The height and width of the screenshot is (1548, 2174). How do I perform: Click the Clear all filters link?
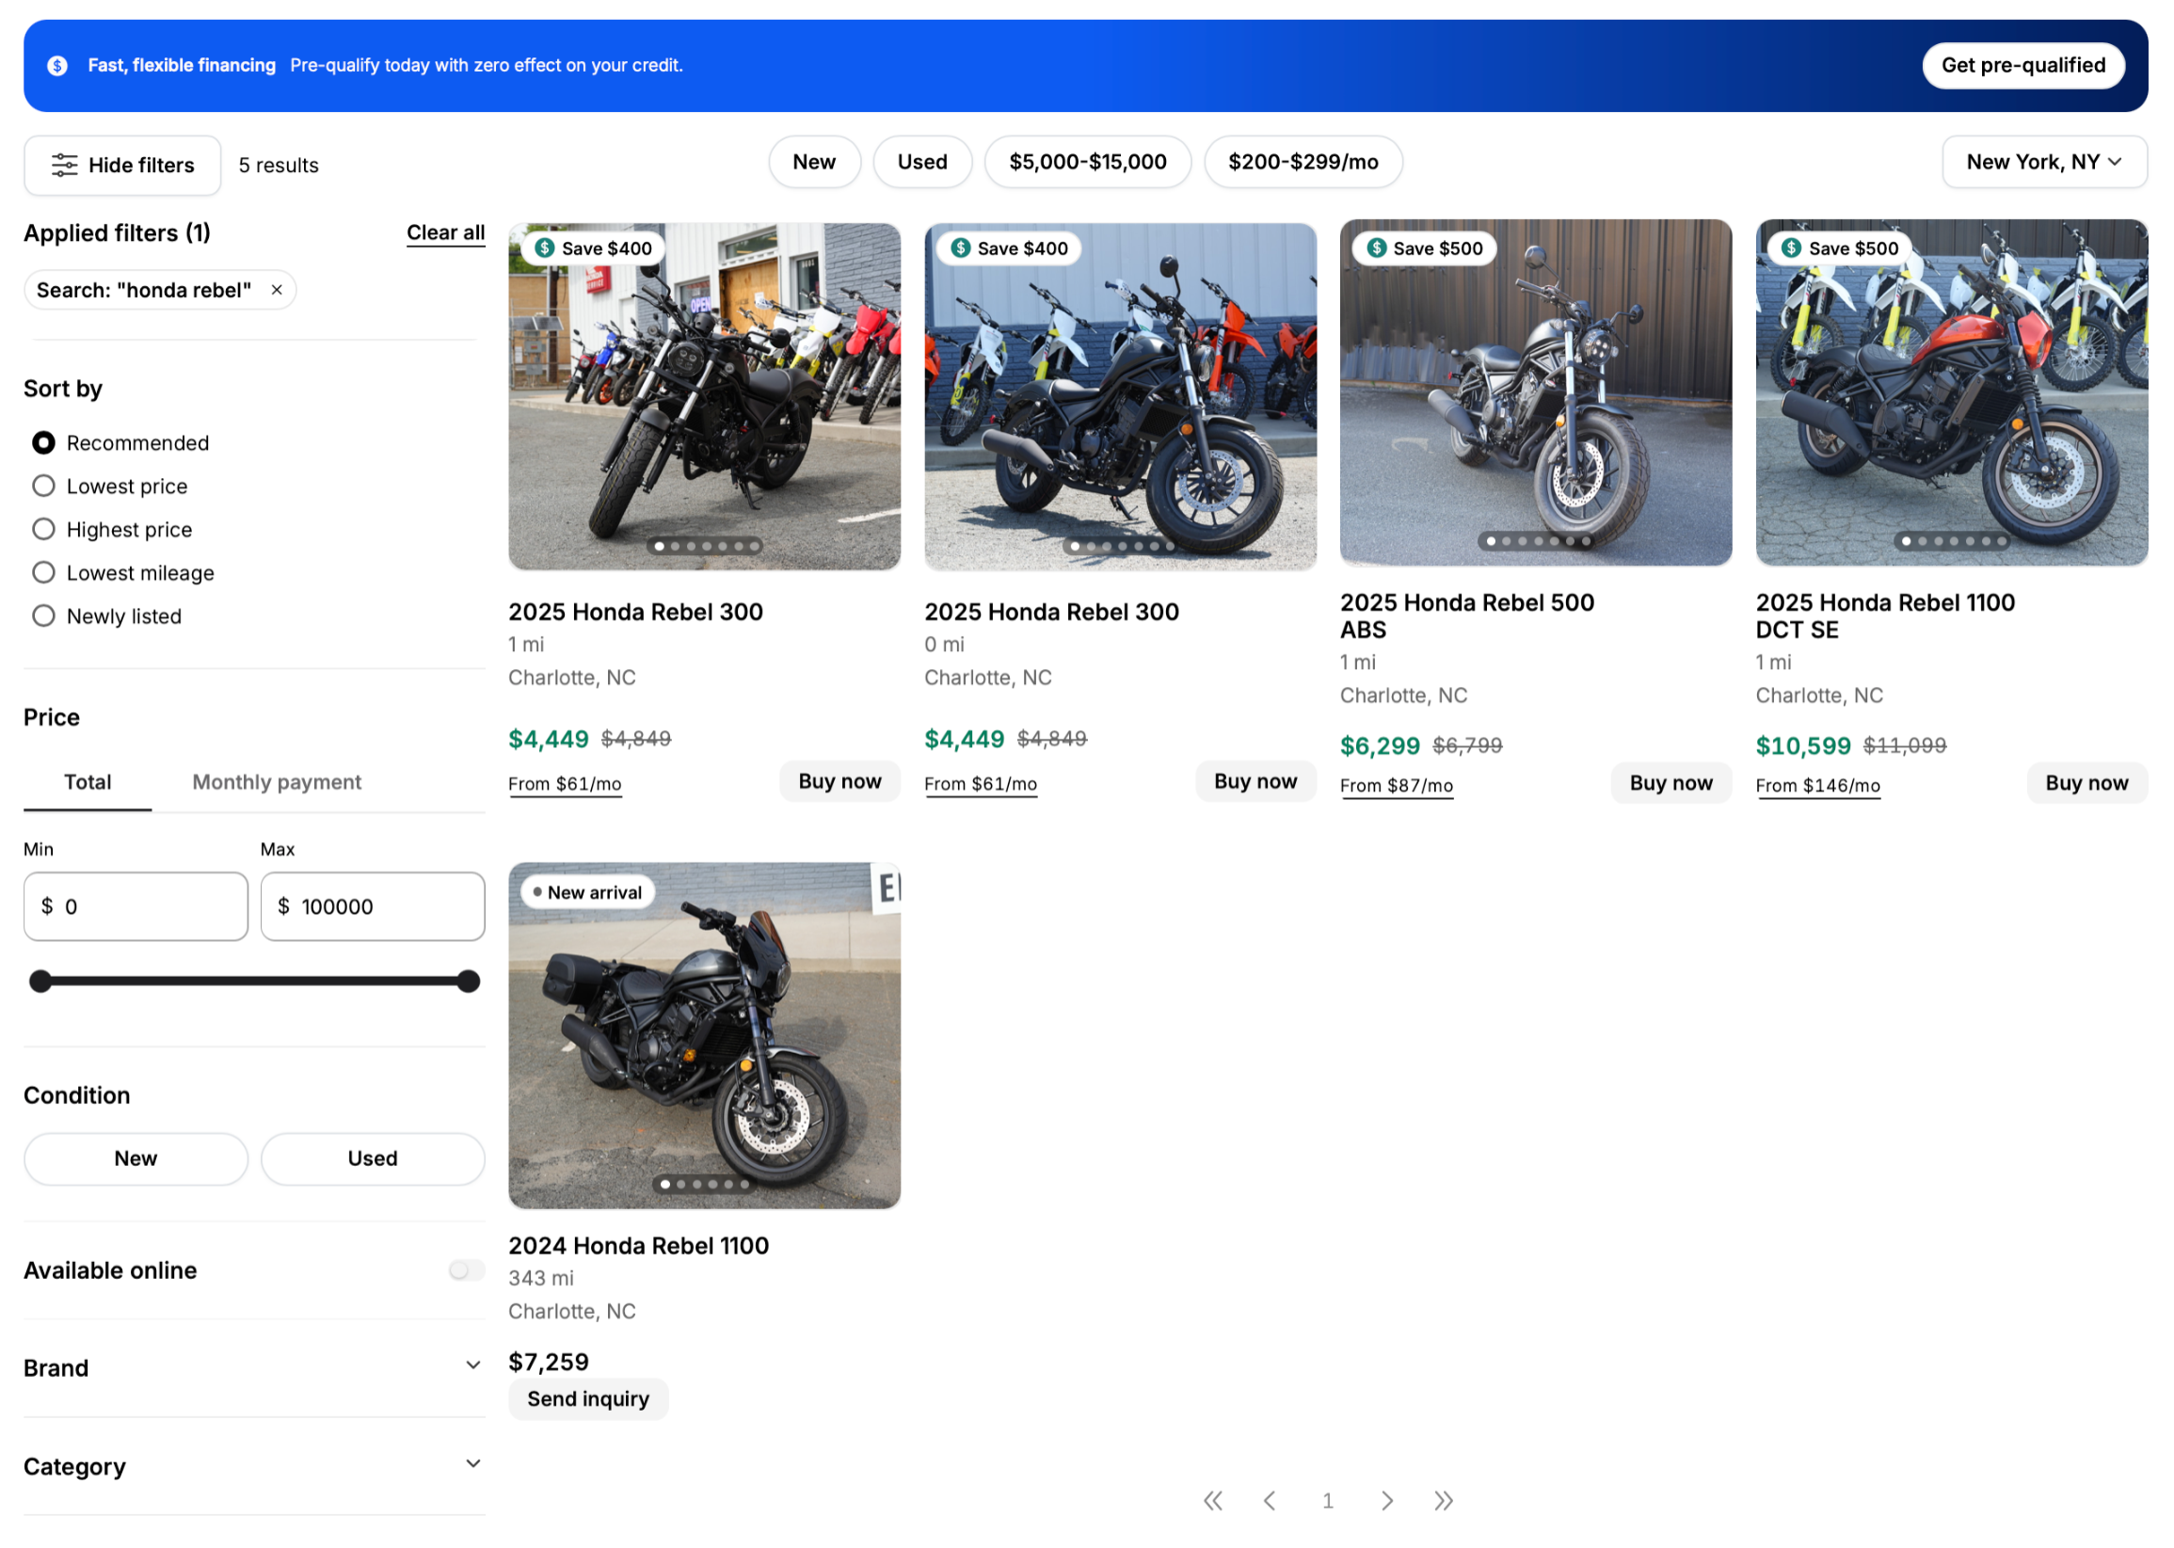click(446, 233)
